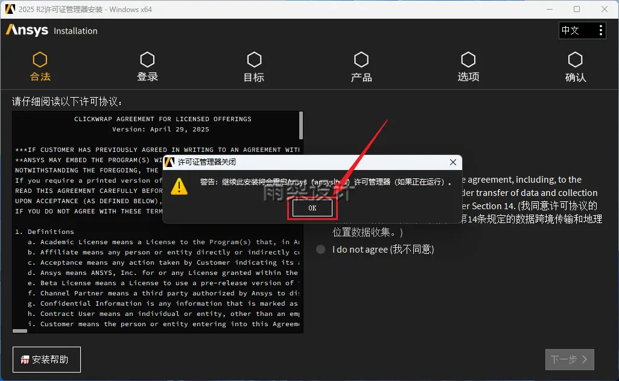Select the 选项 step hexagon icon
Viewport: 619px width, 381px height.
(x=468, y=60)
